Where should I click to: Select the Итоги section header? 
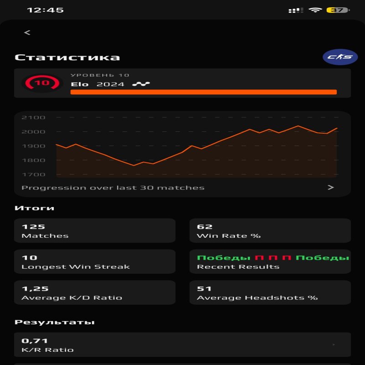point(34,207)
